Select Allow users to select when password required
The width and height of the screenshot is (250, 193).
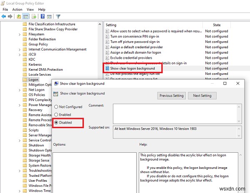pyautogui.click(x=156, y=31)
